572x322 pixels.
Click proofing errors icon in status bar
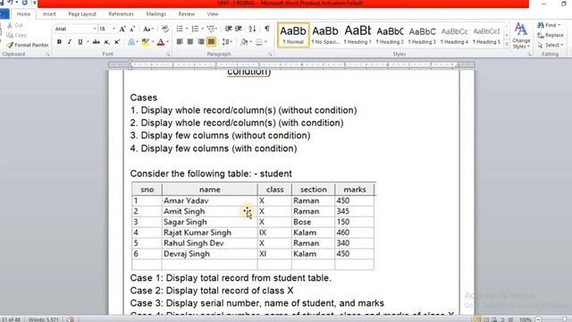[71, 319]
